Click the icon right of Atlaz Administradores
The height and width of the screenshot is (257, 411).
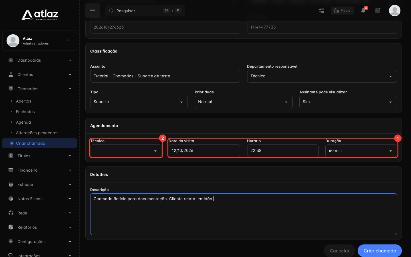click(68, 41)
